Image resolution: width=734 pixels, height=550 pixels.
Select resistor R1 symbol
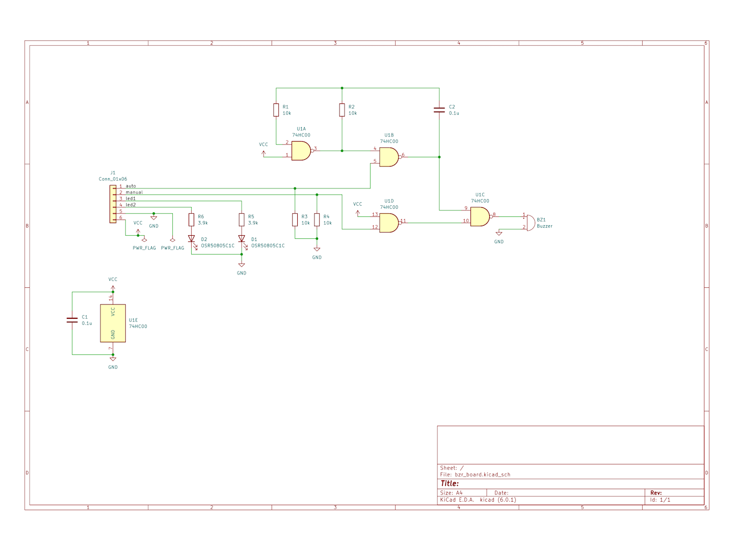click(x=276, y=110)
